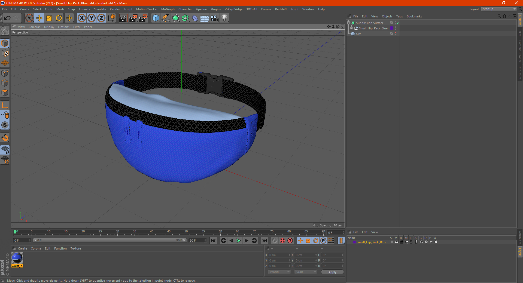
Task: Toggle Small_Hip_Pack_Blue visibility dots
Action: click(395, 28)
